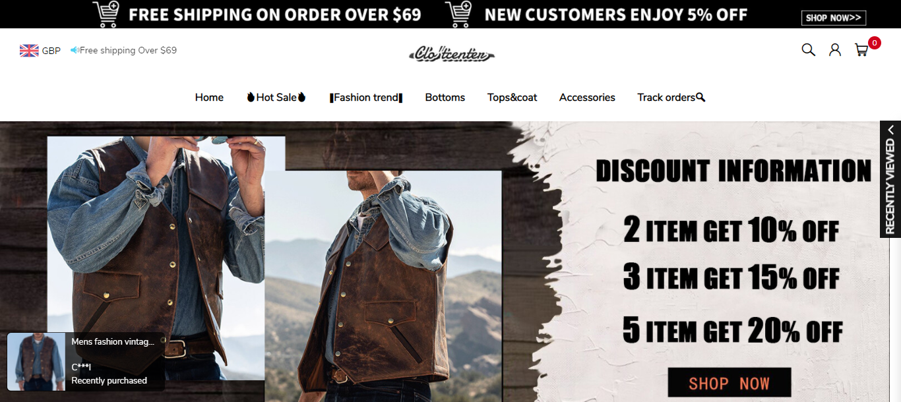Select Accessories in the navigation
Screen dimensions: 901x402
click(x=587, y=98)
